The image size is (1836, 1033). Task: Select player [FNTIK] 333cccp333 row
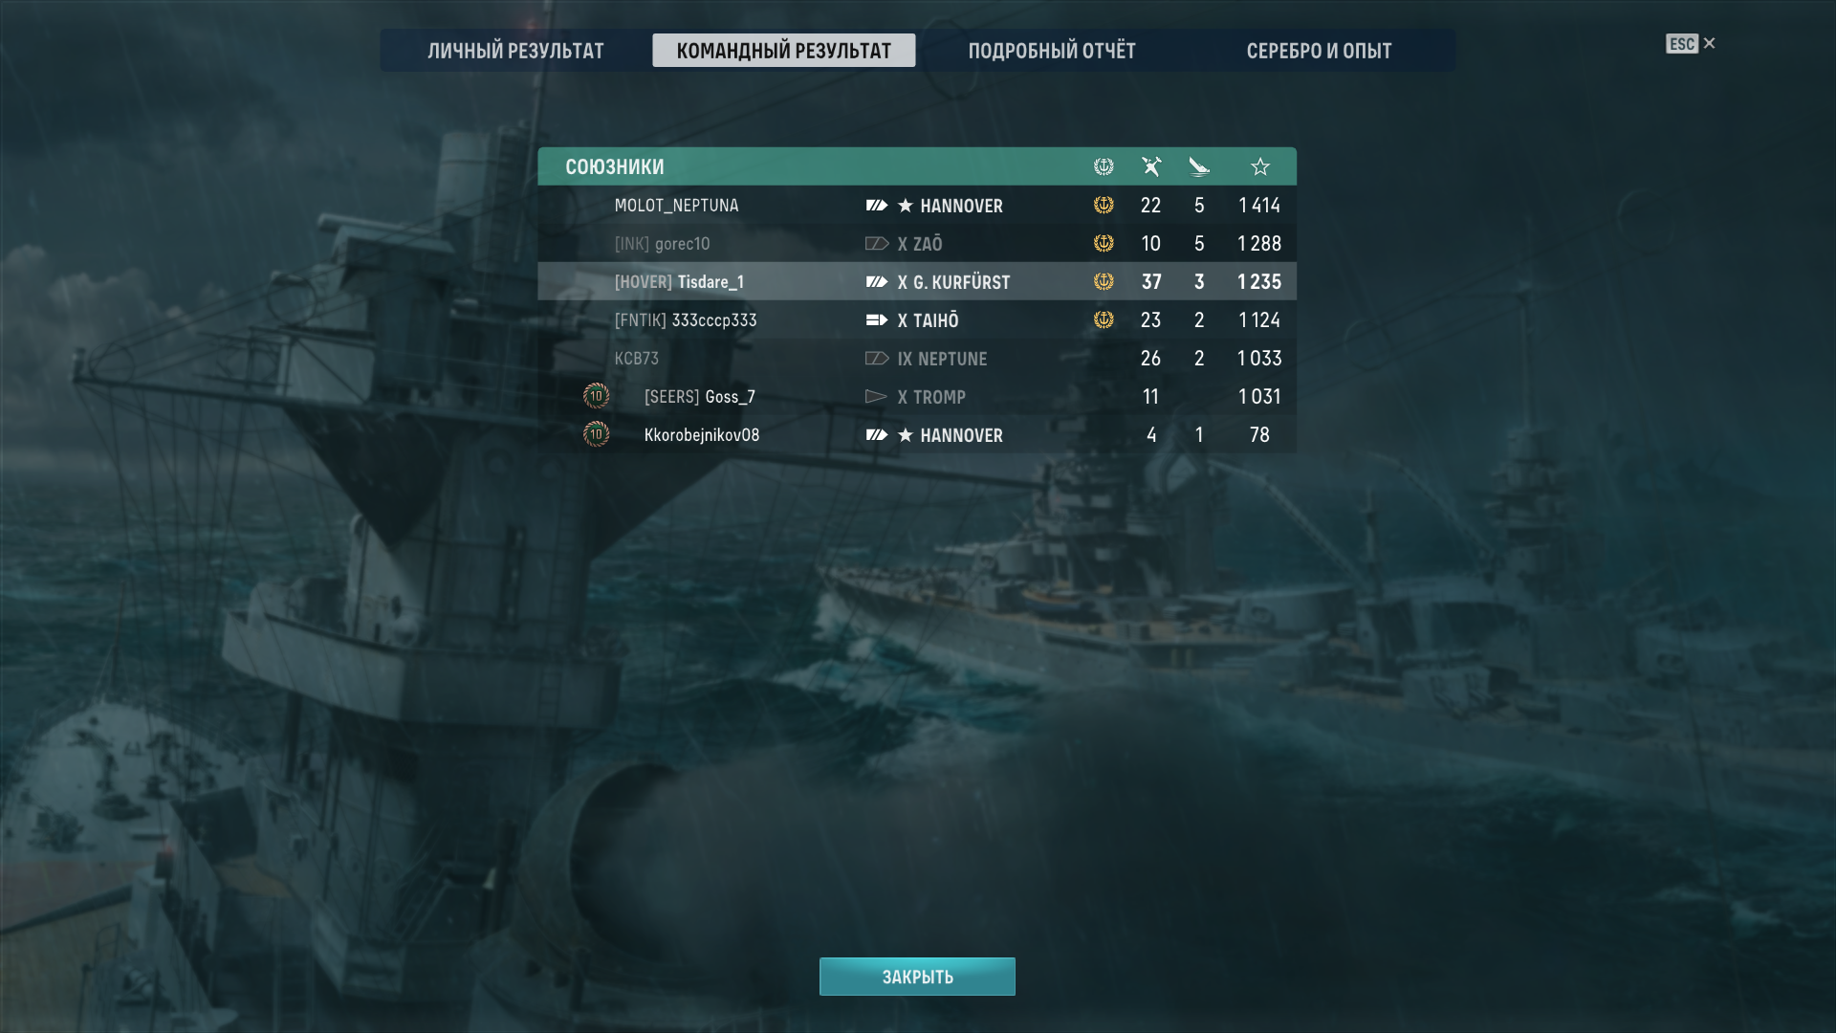[917, 319]
